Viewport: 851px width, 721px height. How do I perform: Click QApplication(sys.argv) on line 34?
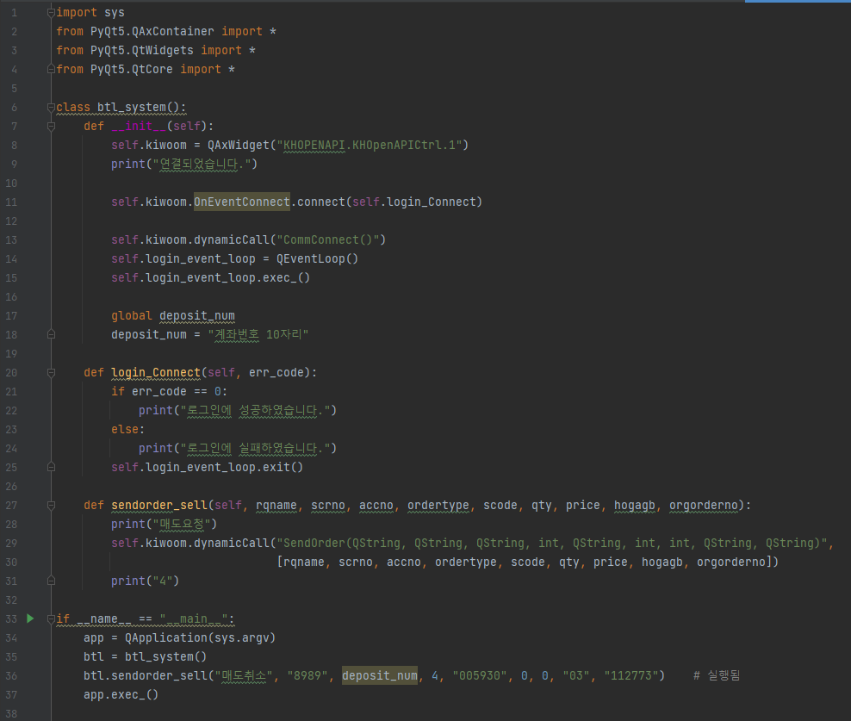201,637
